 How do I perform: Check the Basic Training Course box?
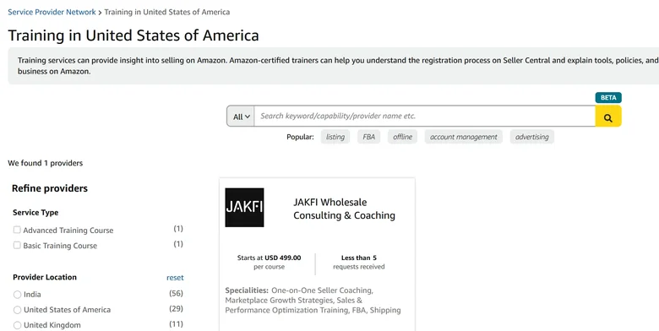(x=17, y=245)
